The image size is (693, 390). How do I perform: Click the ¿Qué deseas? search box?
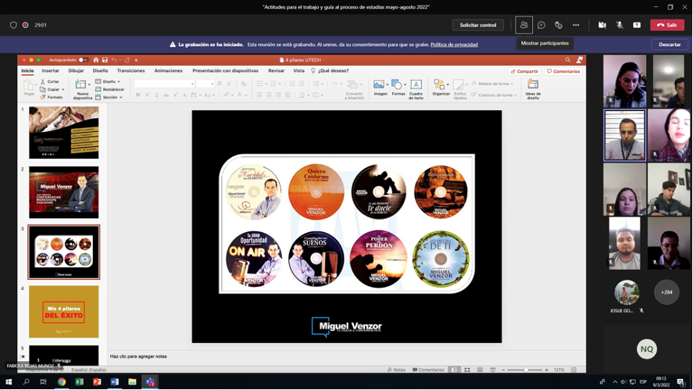[x=330, y=71]
